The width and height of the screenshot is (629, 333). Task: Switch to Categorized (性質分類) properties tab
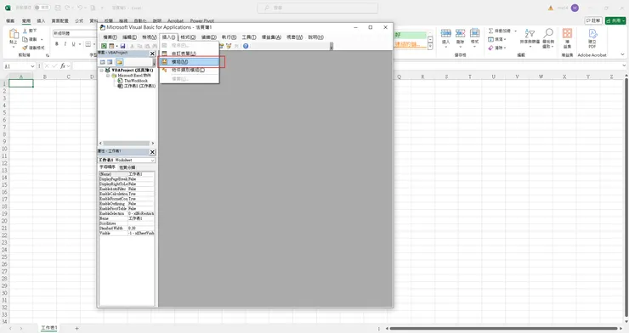pyautogui.click(x=127, y=167)
